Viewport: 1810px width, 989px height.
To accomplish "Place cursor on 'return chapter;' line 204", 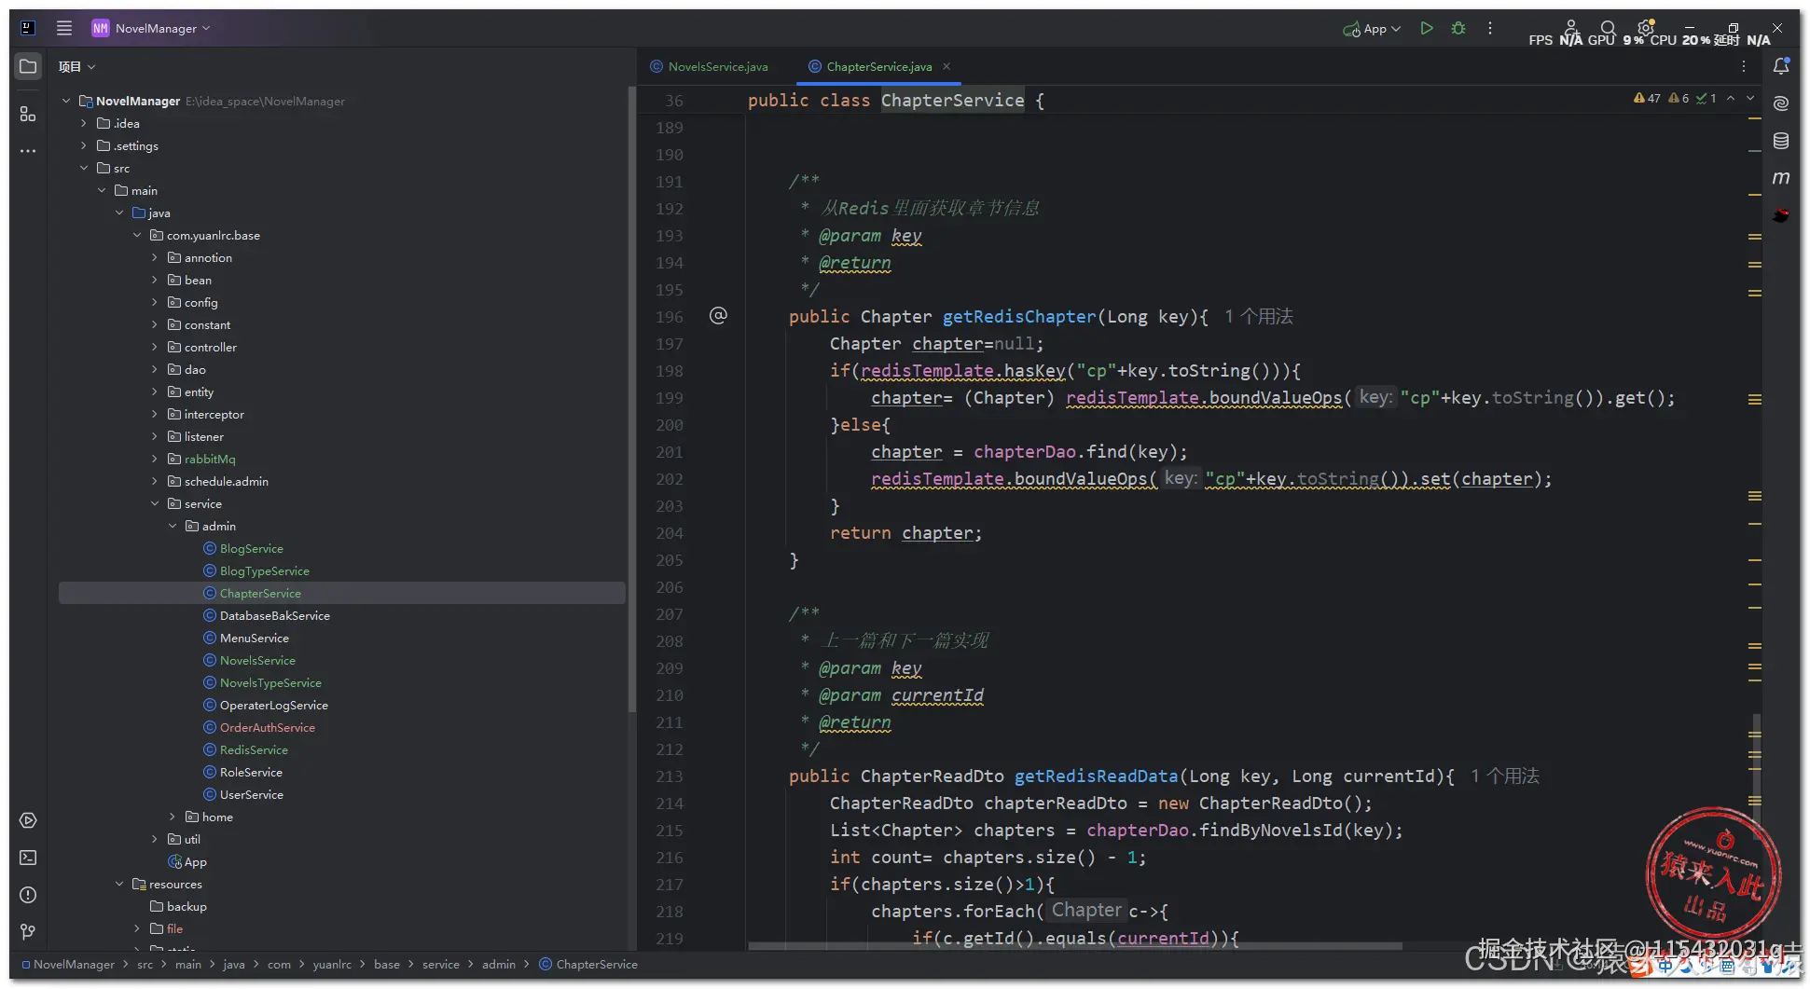I will (x=905, y=533).
